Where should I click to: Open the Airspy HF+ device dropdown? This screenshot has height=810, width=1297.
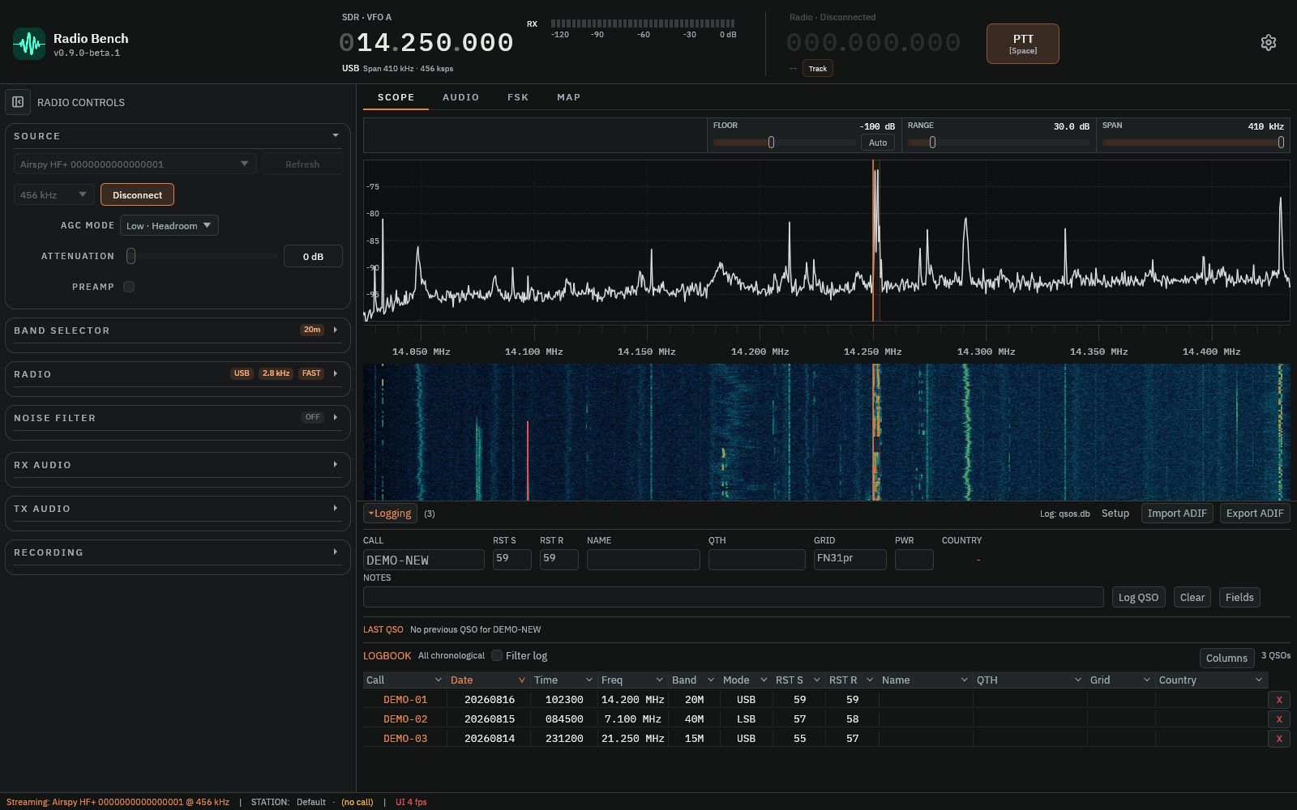pyautogui.click(x=135, y=164)
